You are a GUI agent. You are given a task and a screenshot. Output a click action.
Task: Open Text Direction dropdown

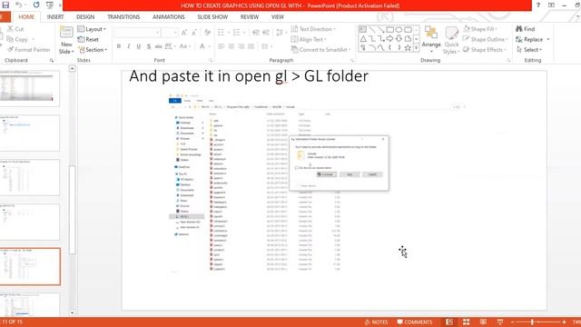tap(313, 29)
